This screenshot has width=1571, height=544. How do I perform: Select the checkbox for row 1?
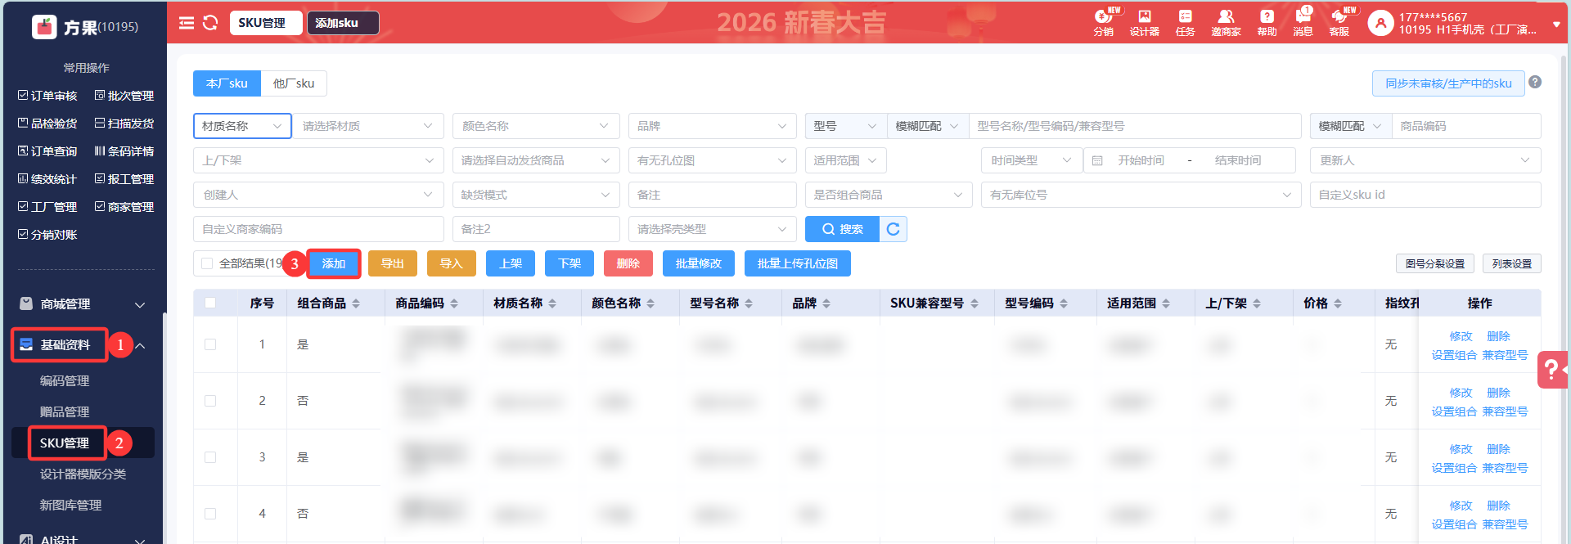point(210,344)
